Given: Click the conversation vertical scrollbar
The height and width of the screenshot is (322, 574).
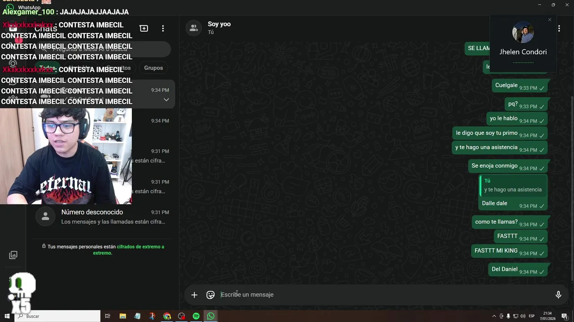Looking at the screenshot, I should [x=572, y=188].
